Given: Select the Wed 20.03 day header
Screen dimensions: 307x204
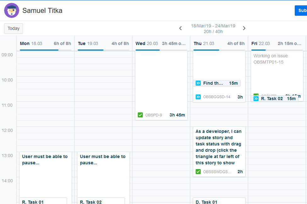Looking at the screenshot, I should (147, 43).
